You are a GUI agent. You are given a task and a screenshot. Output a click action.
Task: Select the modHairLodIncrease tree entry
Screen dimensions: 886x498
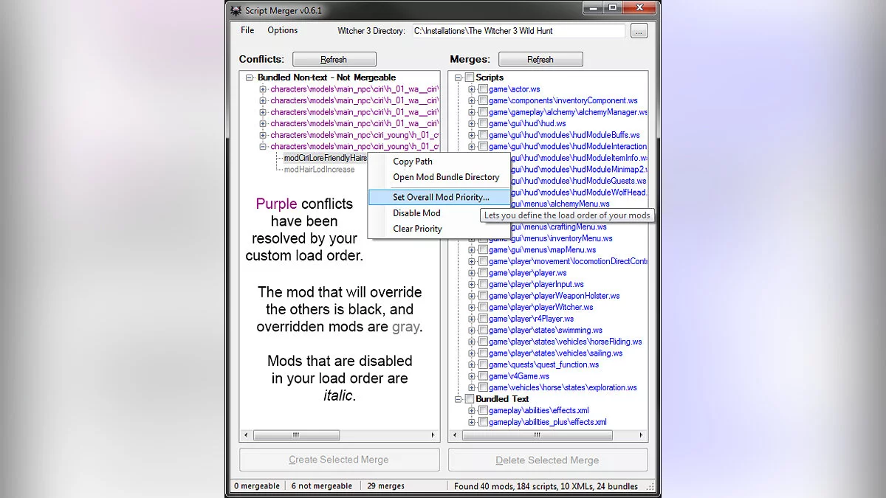pos(319,170)
